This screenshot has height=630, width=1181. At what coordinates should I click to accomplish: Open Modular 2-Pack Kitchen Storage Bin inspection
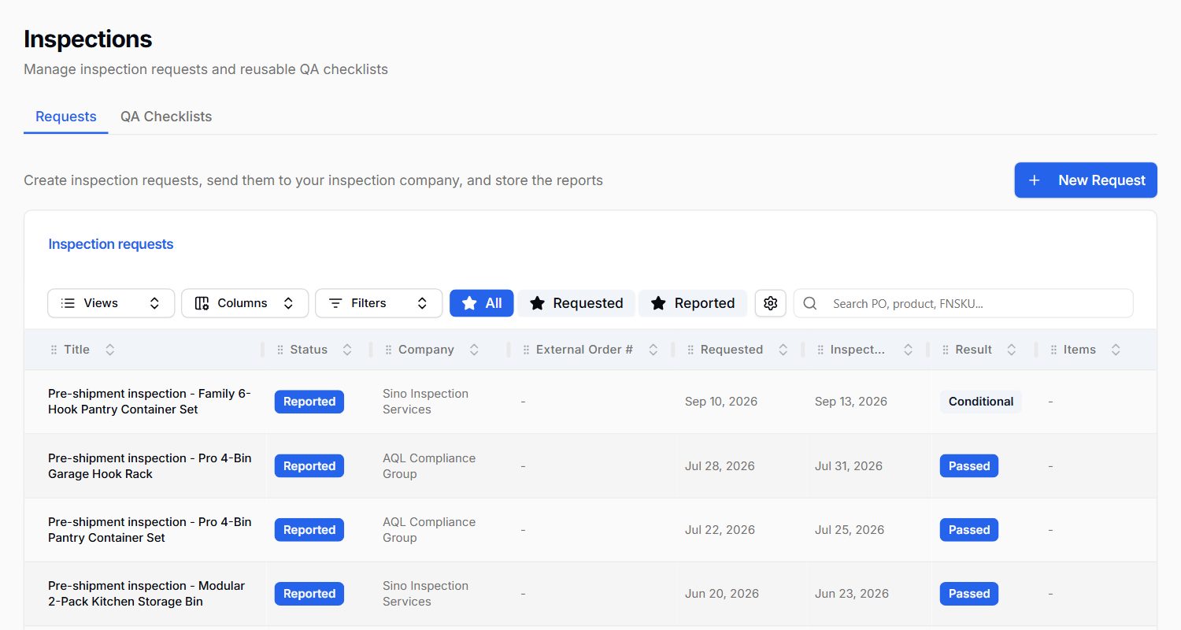coord(146,594)
